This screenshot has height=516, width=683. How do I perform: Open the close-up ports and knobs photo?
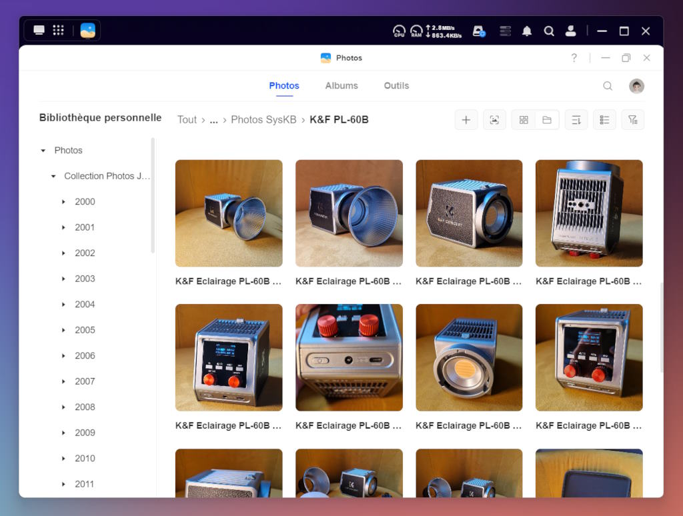349,357
